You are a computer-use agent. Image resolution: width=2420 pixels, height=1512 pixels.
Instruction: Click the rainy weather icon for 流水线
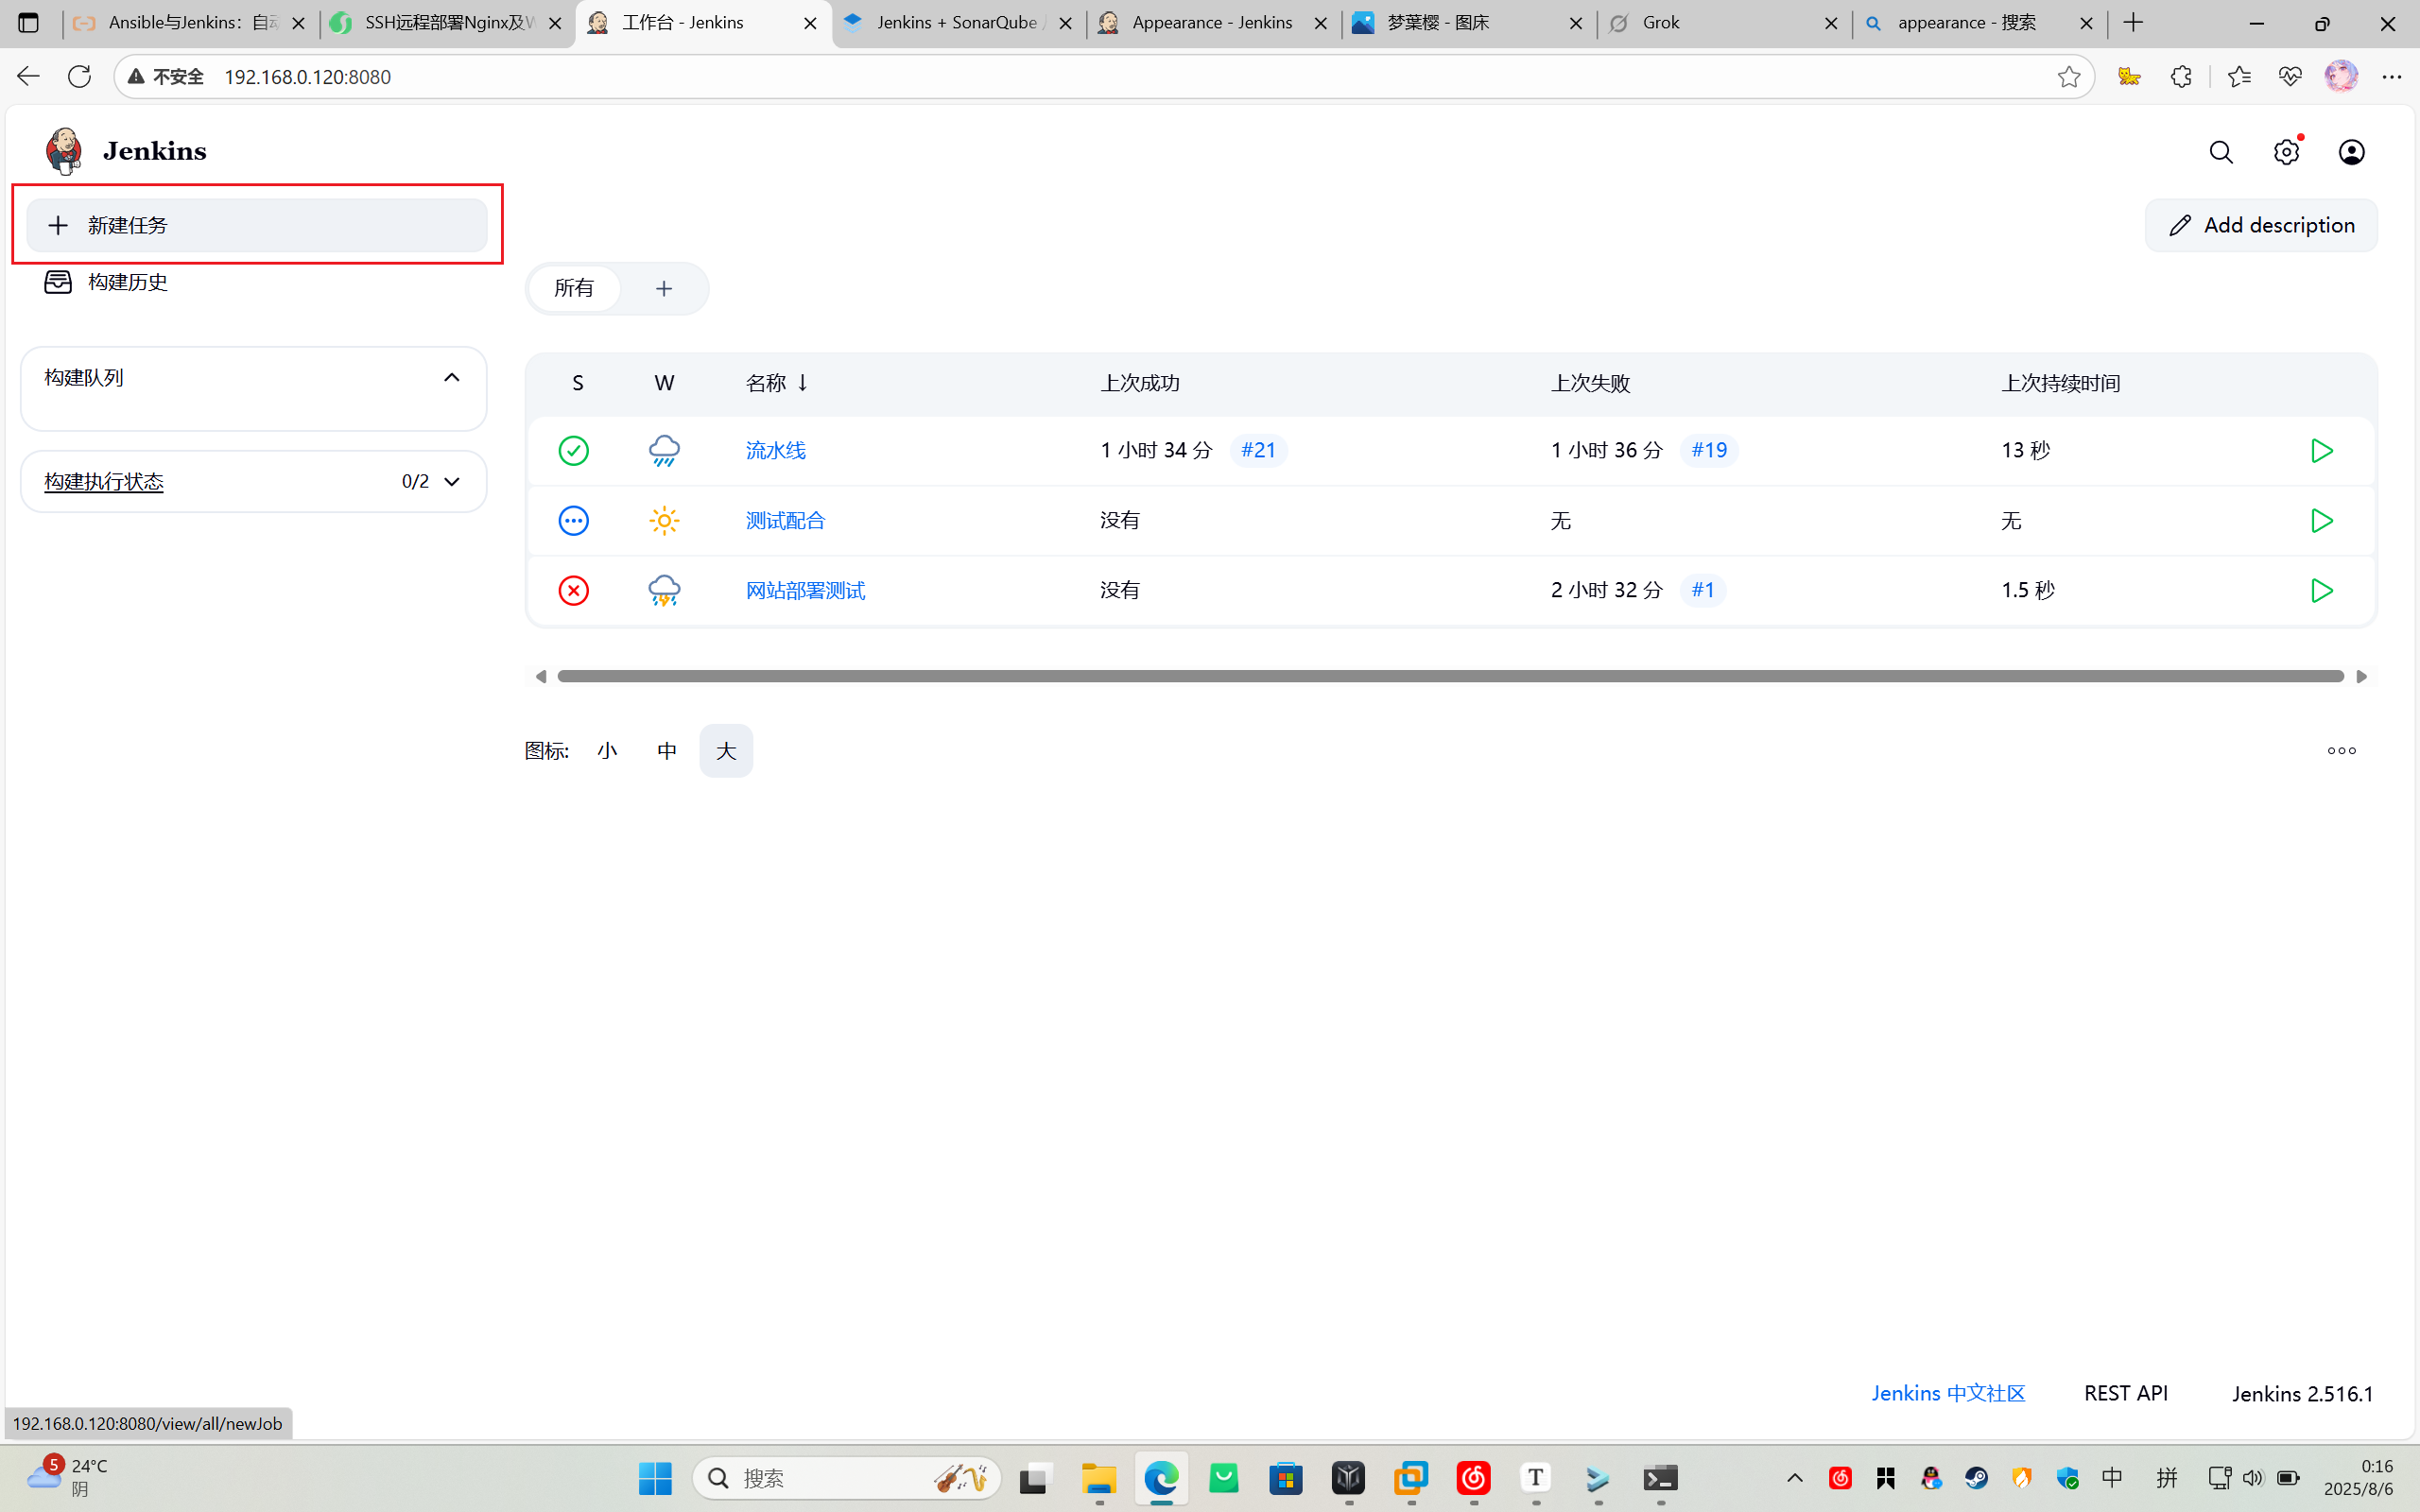tap(664, 451)
